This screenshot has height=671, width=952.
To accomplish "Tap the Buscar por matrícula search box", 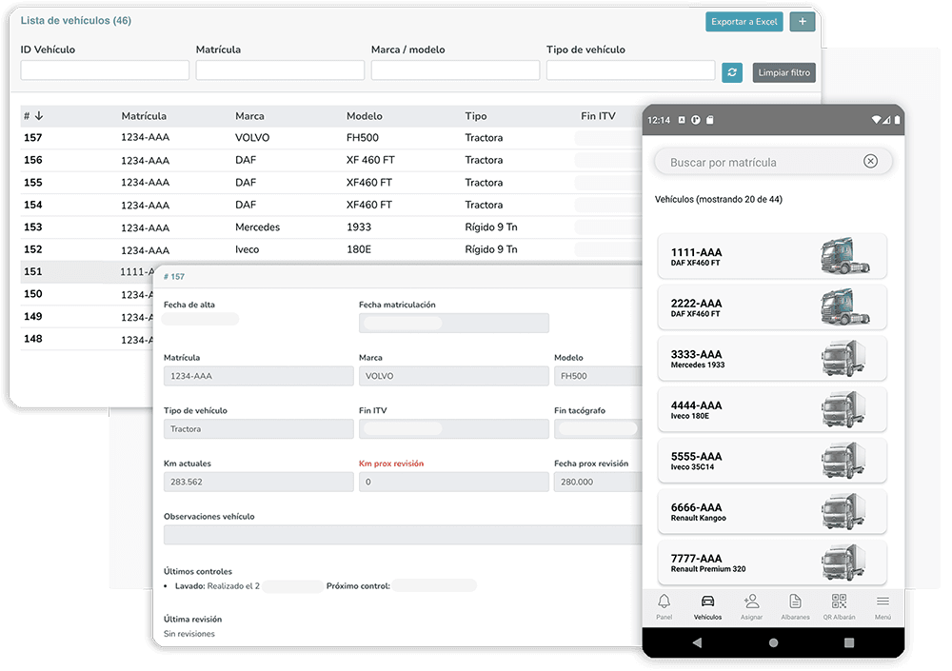I will pos(773,162).
